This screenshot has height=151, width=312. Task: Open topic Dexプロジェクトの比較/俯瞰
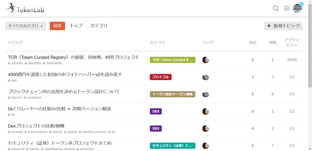tap(36, 126)
